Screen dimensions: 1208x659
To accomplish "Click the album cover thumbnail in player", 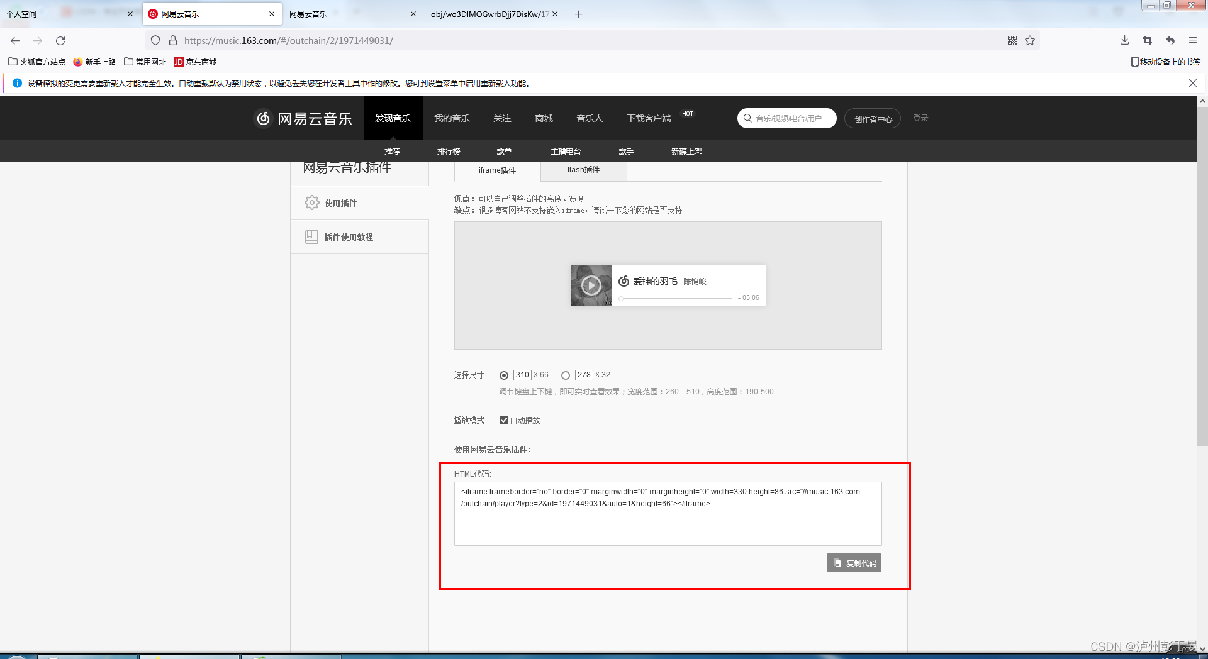I will click(x=591, y=285).
